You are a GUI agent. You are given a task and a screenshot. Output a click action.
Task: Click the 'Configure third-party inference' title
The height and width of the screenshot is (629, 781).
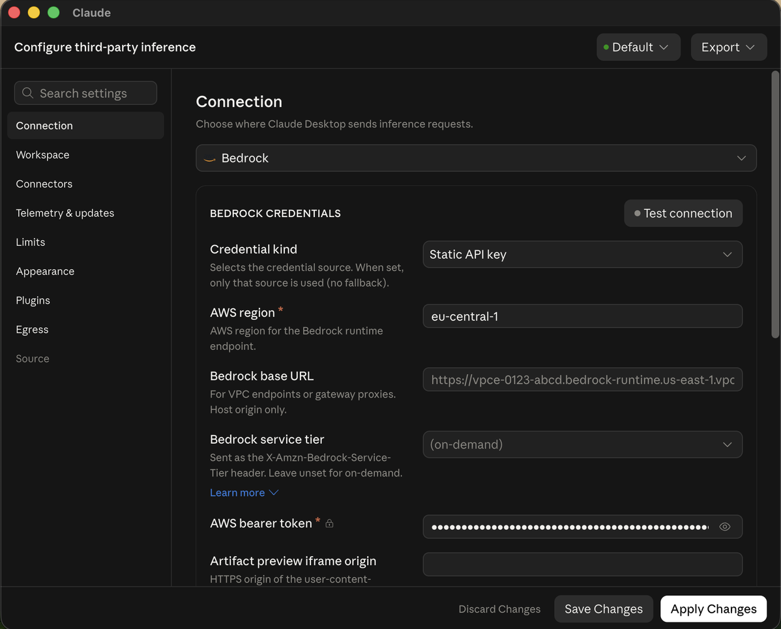pyautogui.click(x=104, y=48)
